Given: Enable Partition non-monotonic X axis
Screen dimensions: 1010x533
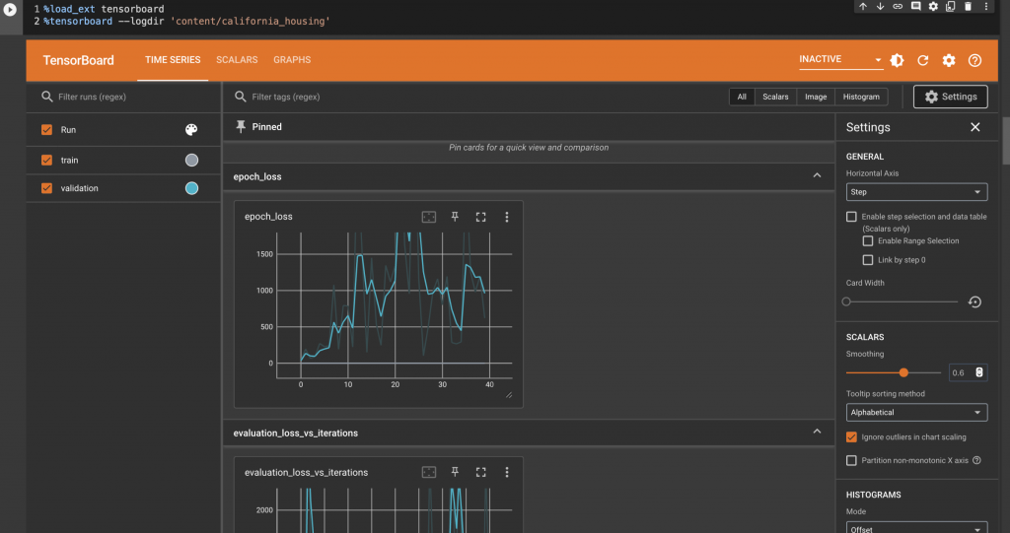Looking at the screenshot, I should [x=851, y=460].
